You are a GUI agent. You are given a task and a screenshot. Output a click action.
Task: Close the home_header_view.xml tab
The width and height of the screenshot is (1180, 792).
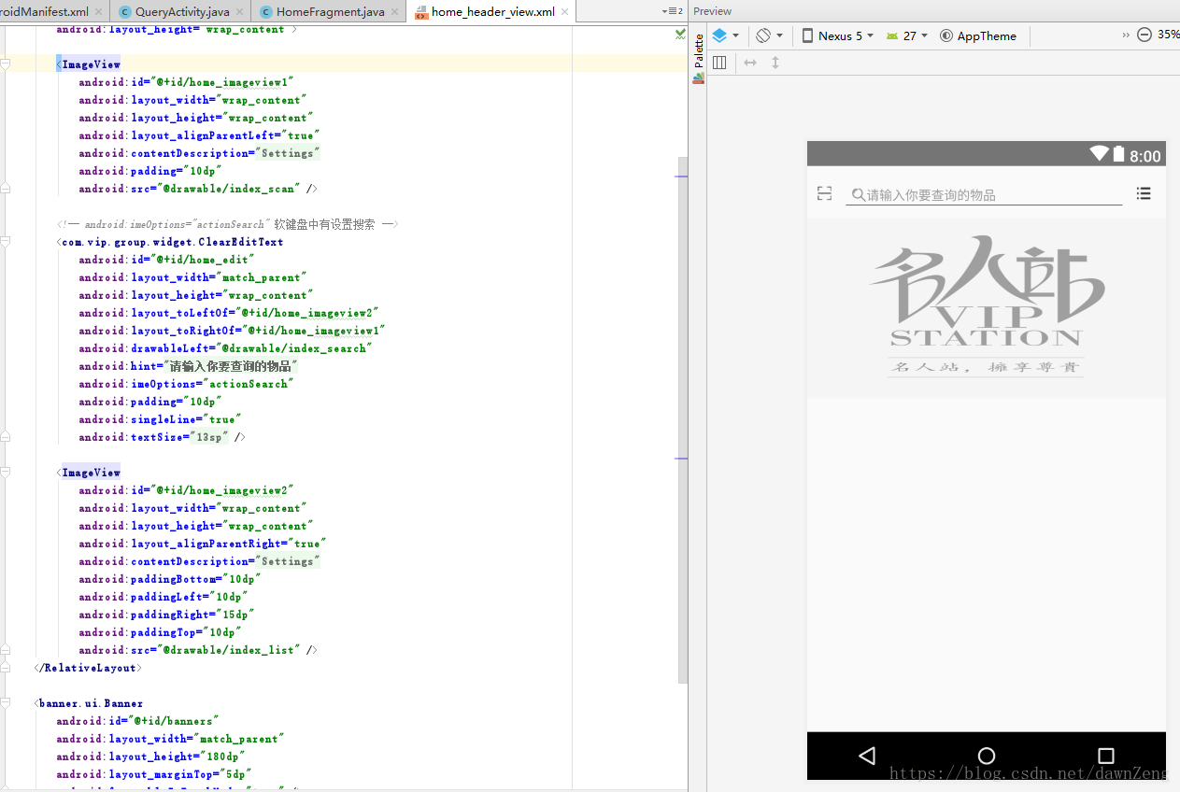tap(565, 12)
